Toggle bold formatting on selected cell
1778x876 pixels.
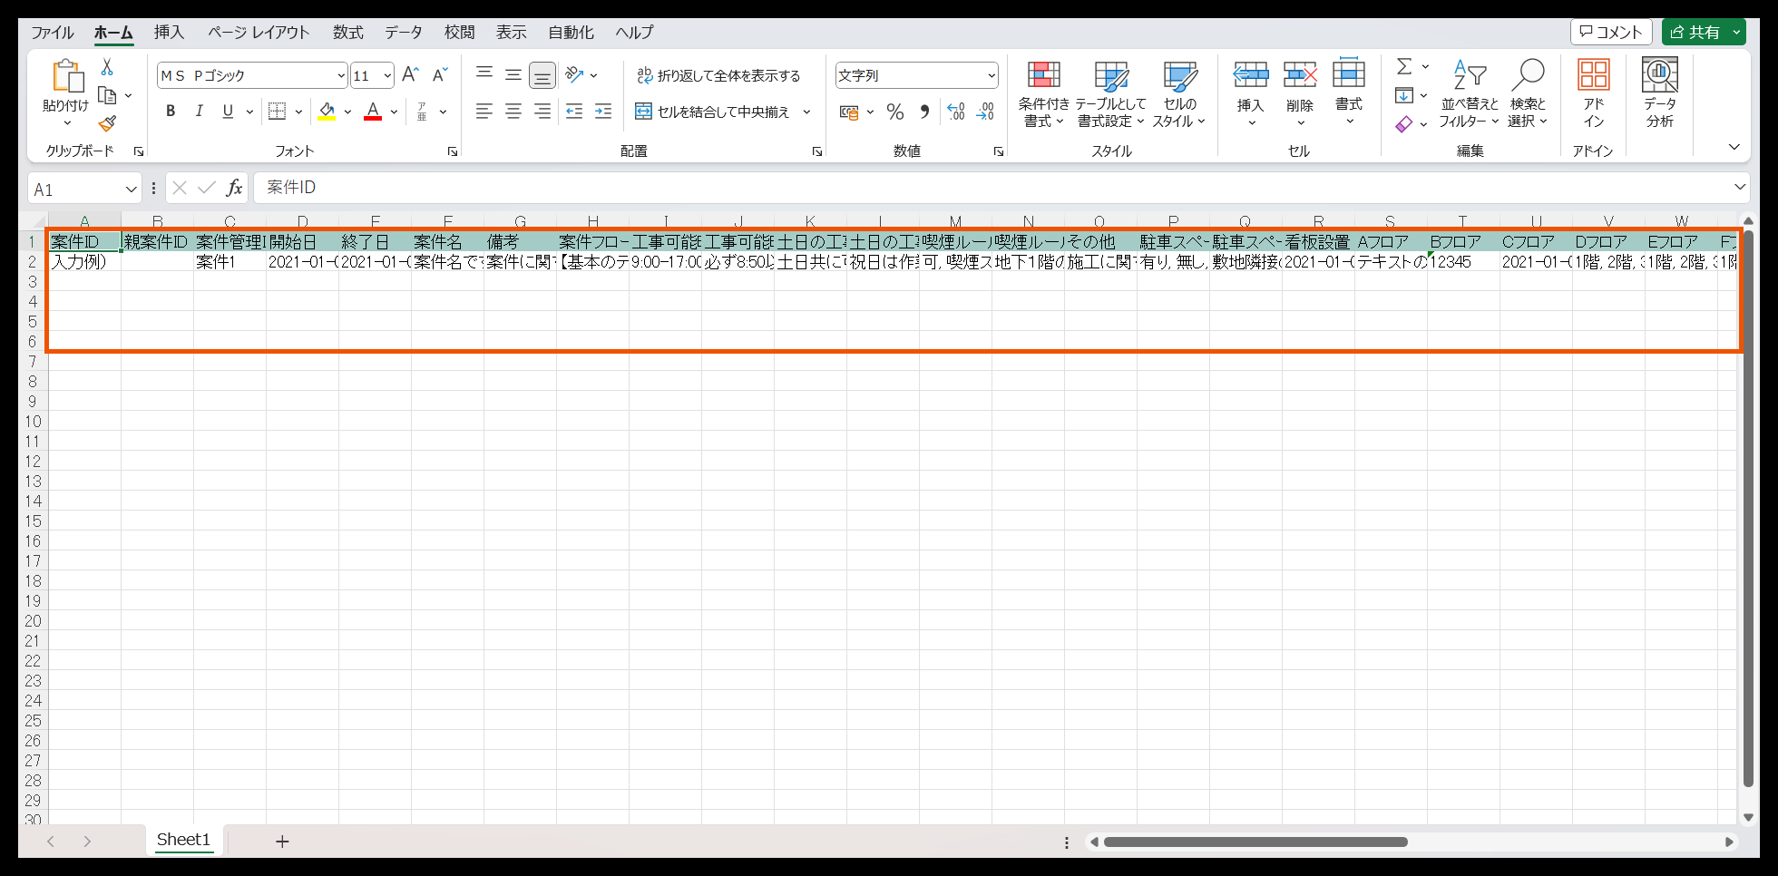coord(170,111)
